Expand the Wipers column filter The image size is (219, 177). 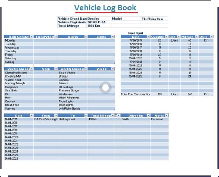coord(86,37)
